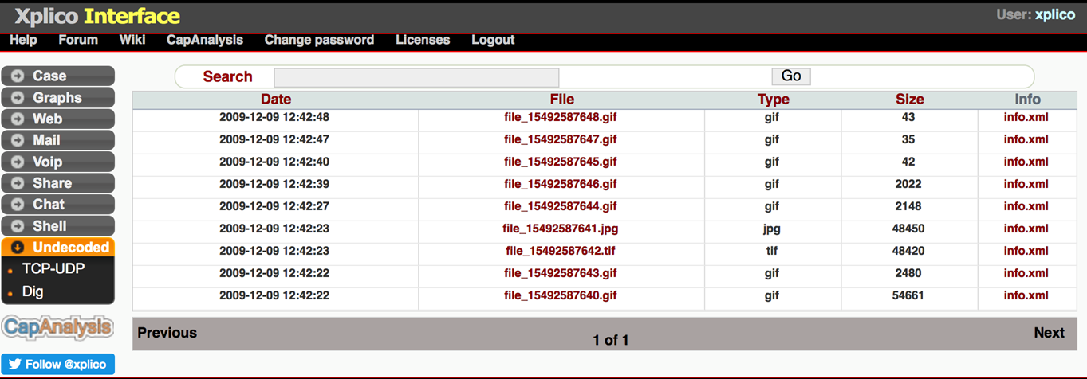Open file_15492587642.tif
The image size is (1087, 379).
click(x=561, y=251)
